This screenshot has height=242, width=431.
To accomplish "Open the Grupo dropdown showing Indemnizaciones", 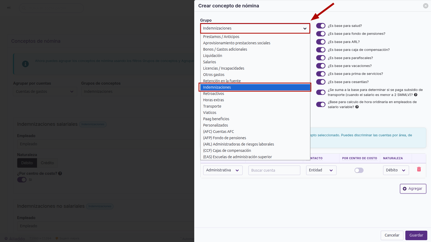I will coord(255,28).
